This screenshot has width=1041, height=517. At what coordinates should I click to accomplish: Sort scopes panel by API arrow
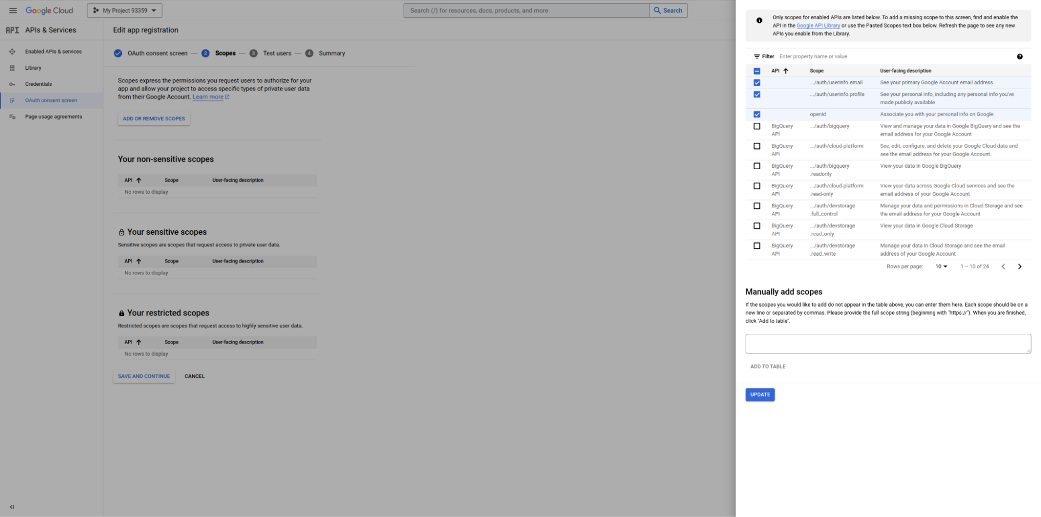point(786,71)
